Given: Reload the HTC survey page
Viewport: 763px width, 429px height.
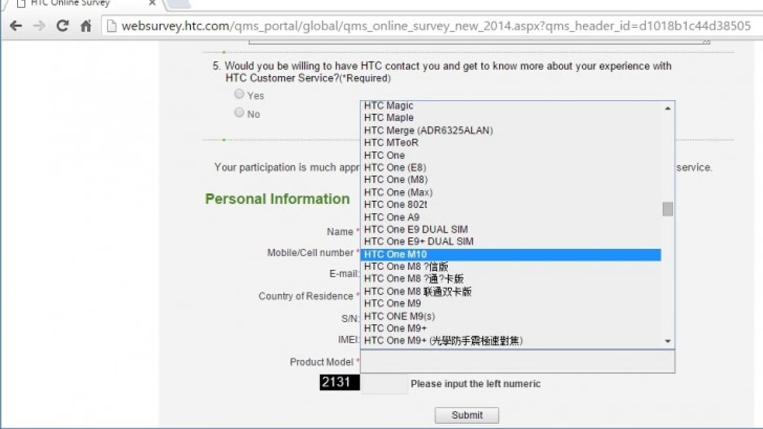Looking at the screenshot, I should tap(62, 26).
